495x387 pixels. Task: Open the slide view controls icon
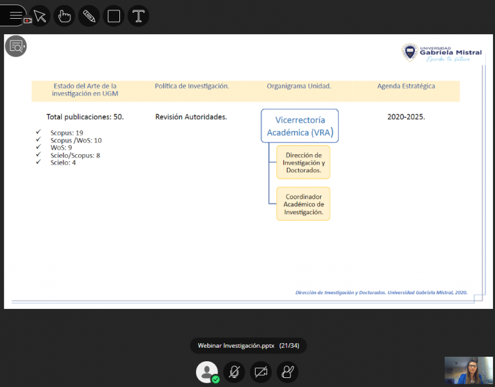pyautogui.click(x=15, y=46)
